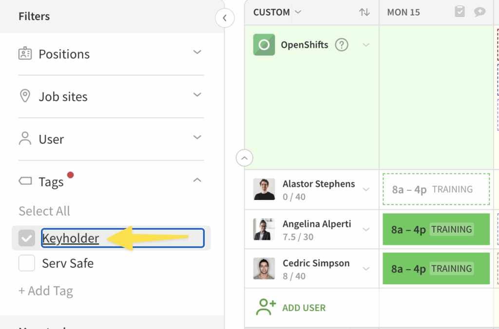The image size is (499, 329).
Task: Click the Select All tags link
Action: (44, 211)
